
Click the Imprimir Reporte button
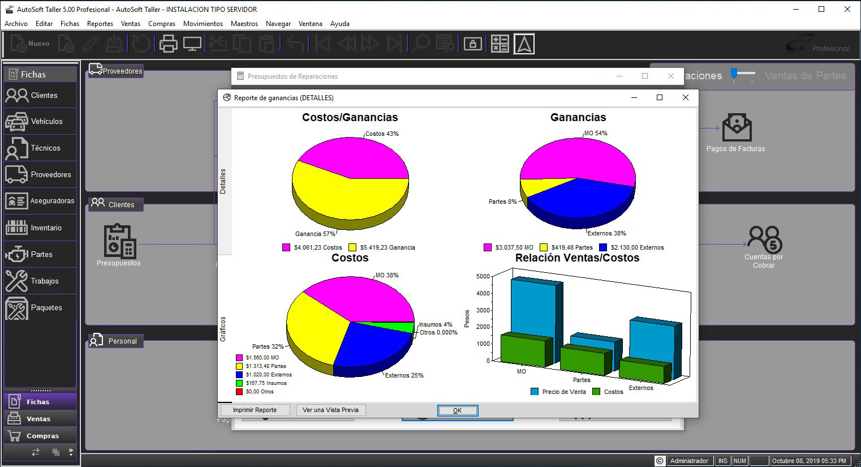pos(255,410)
